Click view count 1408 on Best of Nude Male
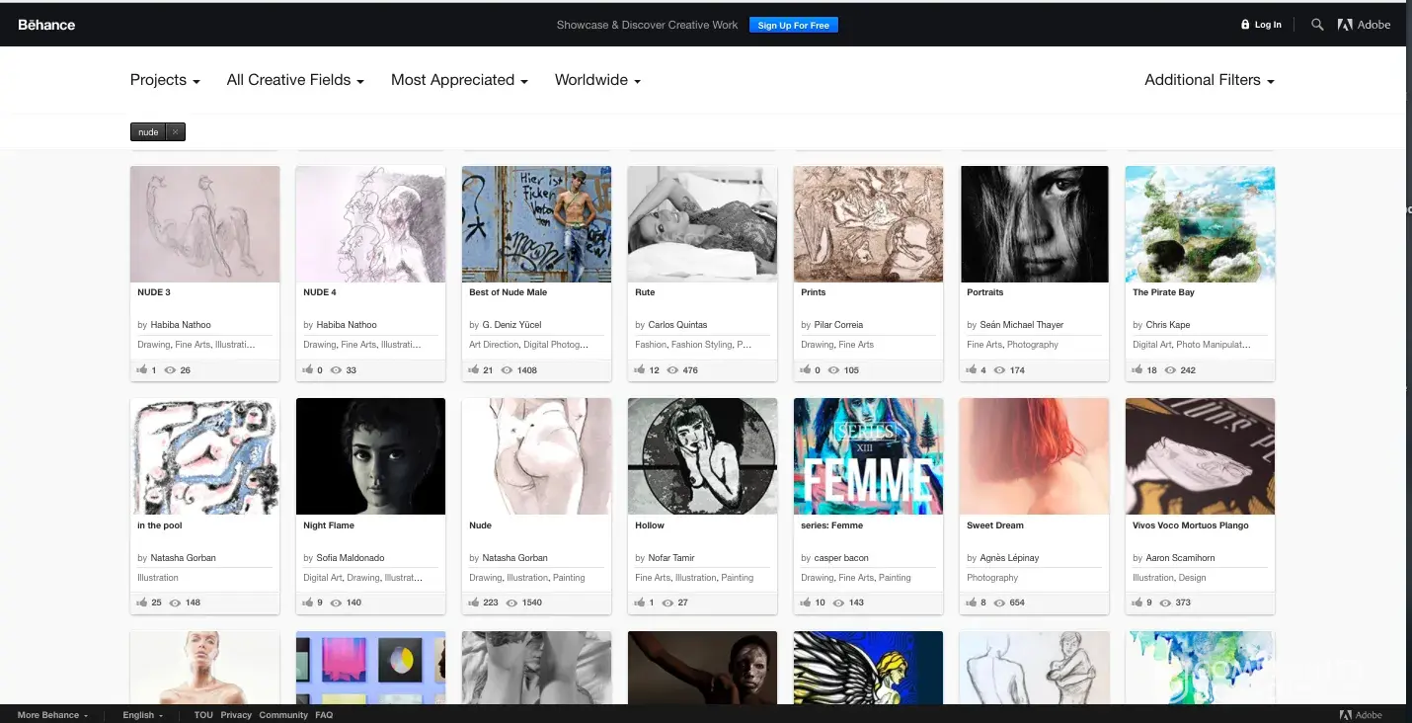 coord(527,370)
